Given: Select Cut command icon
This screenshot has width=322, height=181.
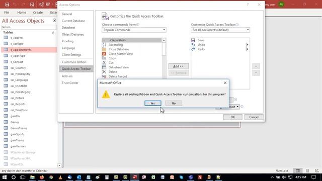Looking at the screenshot, I should coord(104,63).
